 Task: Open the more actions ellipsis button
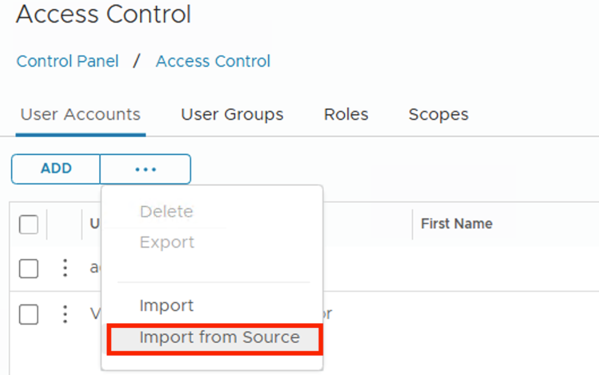point(145,169)
